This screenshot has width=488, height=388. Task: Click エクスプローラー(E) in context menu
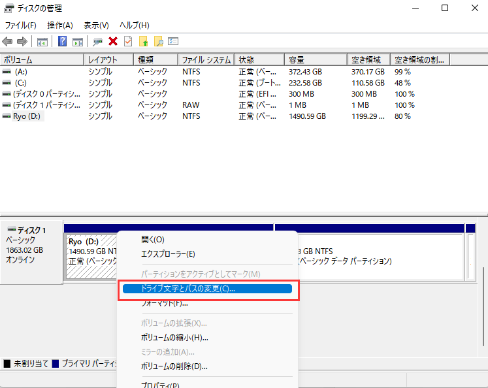tap(168, 253)
